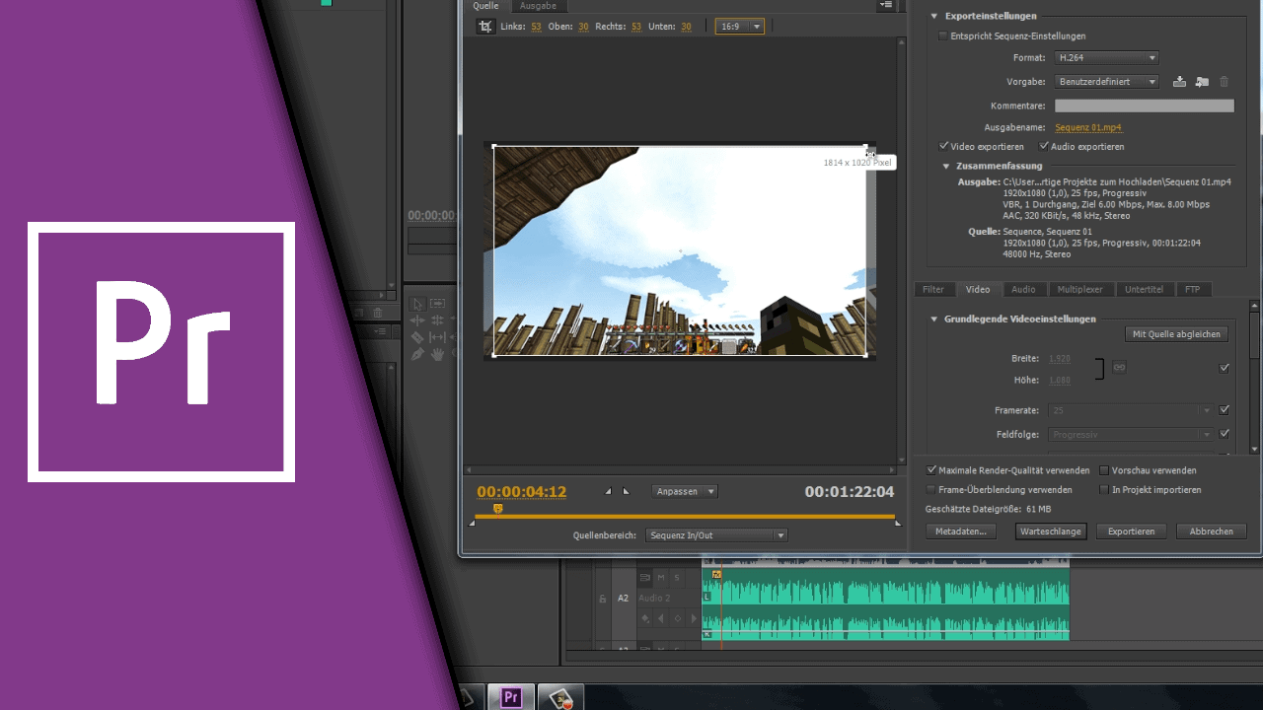This screenshot has width=1263, height=710.
Task: Click the set out point triangle icon
Action: (626, 491)
